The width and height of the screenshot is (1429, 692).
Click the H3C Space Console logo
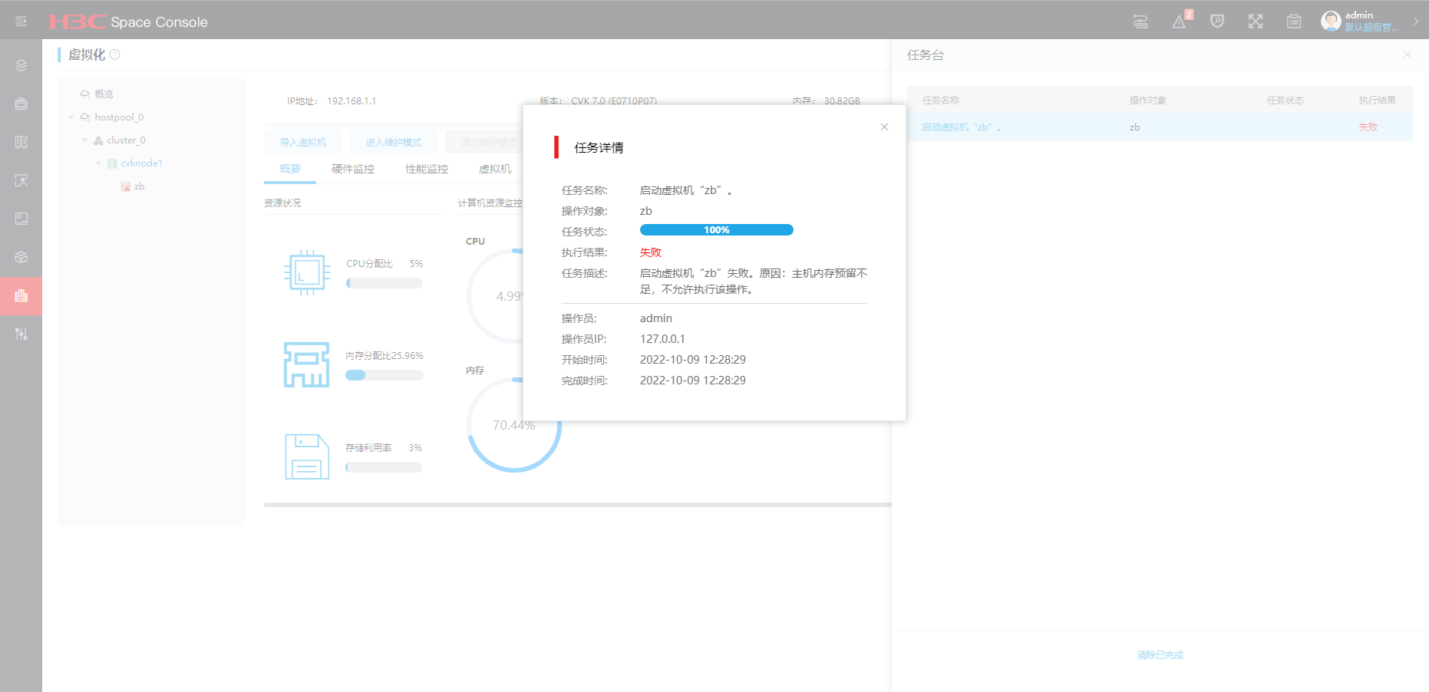click(x=128, y=21)
